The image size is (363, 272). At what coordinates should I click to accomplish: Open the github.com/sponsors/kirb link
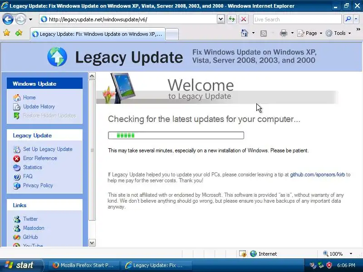317,175
